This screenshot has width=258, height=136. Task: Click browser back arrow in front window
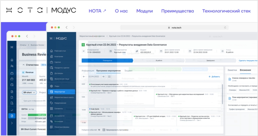coord(66,27)
